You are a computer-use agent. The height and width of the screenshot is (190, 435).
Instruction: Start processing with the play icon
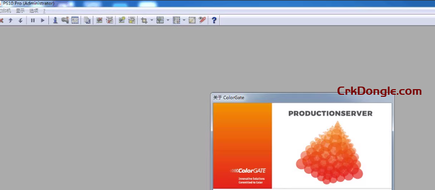(42, 20)
